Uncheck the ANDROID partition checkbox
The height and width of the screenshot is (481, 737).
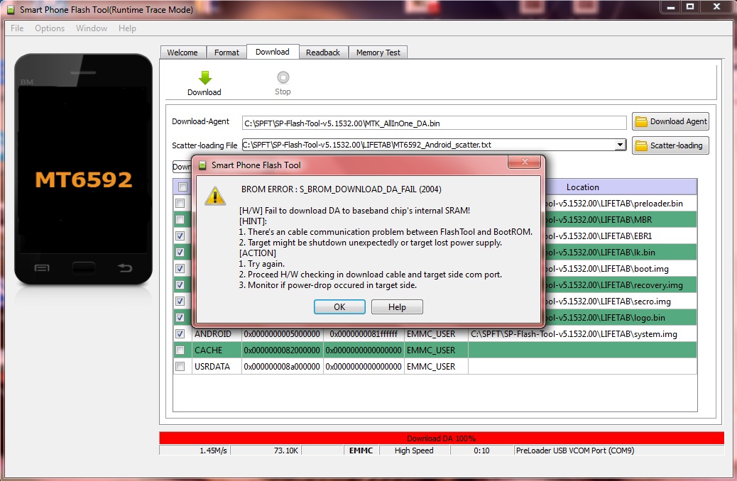point(180,333)
